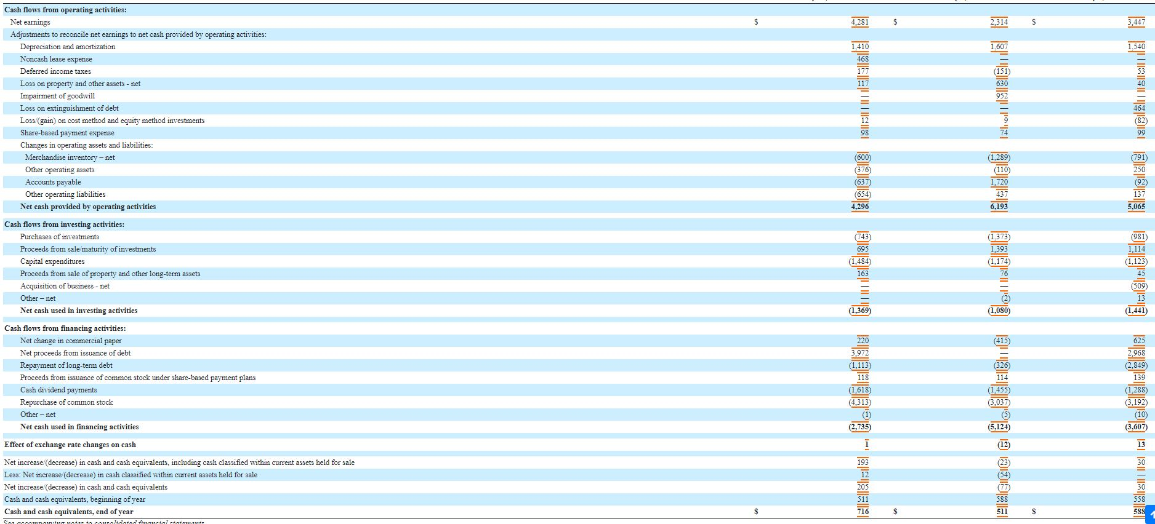1155x524 pixels.
Task: Click the 'Capital expenditures' label
Action: pos(52,261)
